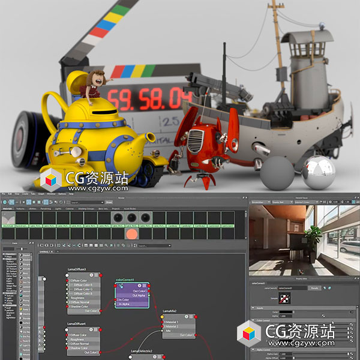Viewport: 360px width, 360px height.
Task: Click the colorCorrect name field in Property Editor
Action: (293, 288)
